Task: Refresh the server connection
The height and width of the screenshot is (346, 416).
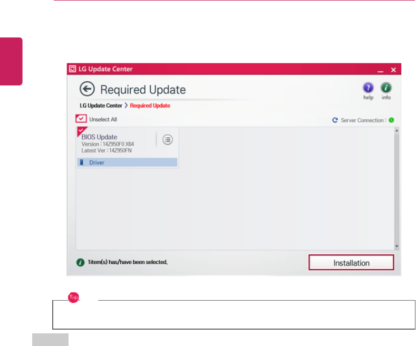Action: click(x=335, y=120)
